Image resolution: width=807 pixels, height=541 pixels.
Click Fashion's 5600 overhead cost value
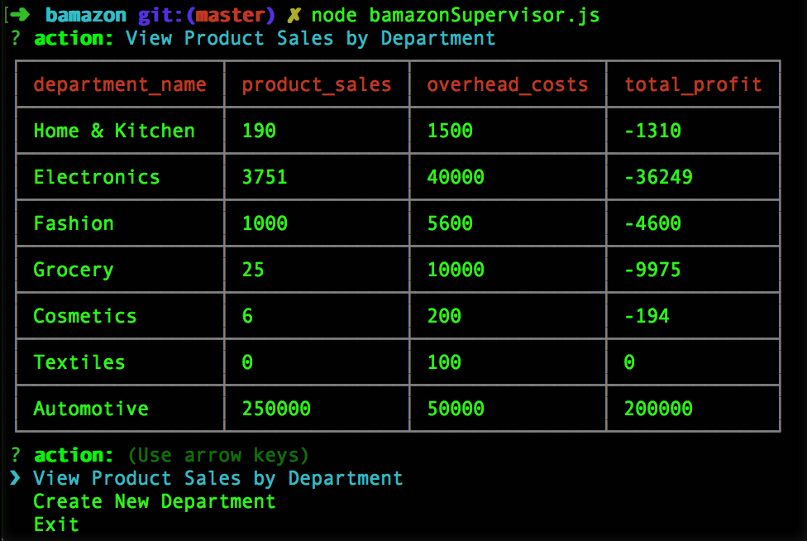pos(450,223)
